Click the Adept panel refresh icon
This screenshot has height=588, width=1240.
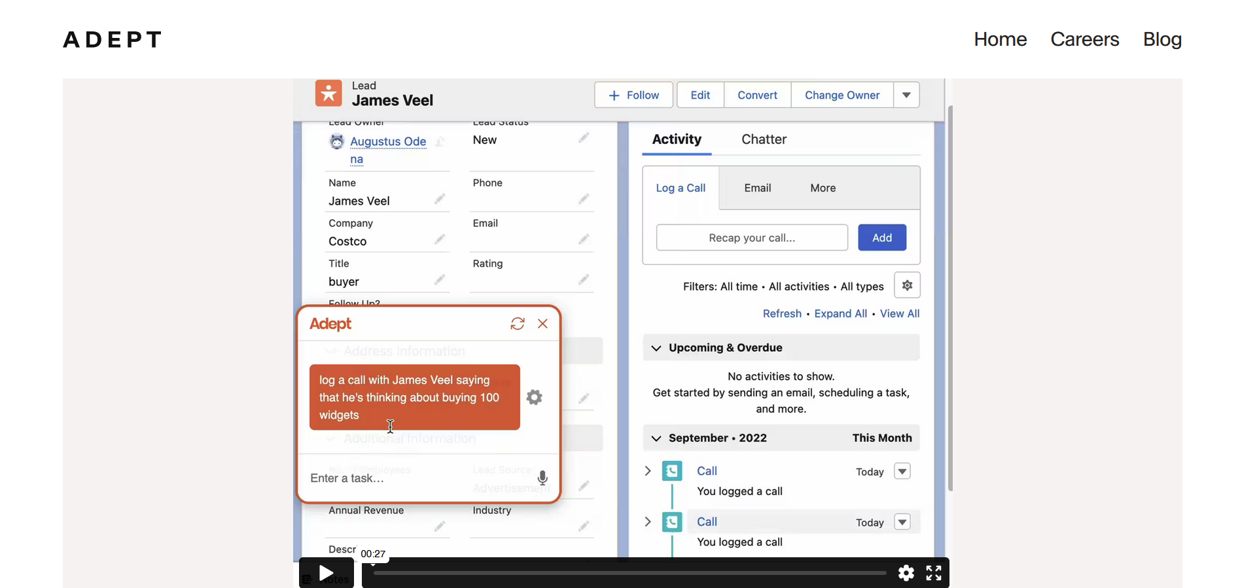[x=518, y=324]
